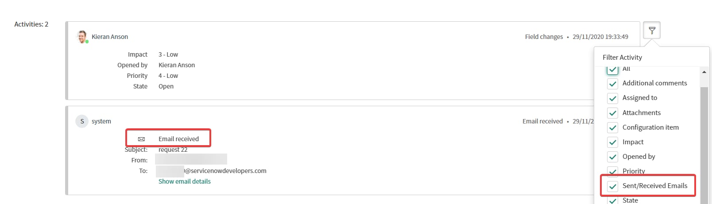This screenshot has width=712, height=204.
Task: Click the filter activity funnel icon
Action: 652,30
